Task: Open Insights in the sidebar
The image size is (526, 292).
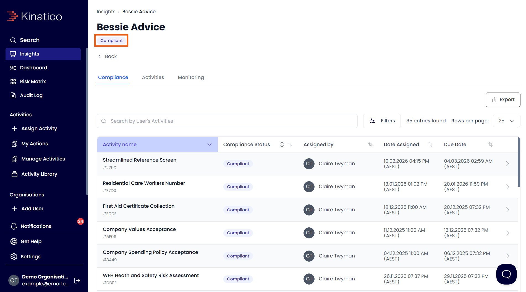Action: (x=43, y=54)
